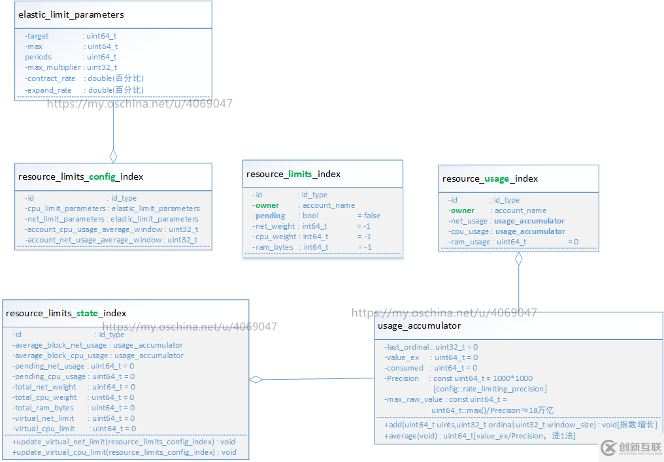Select the -pending : bool attribute

tap(316, 216)
